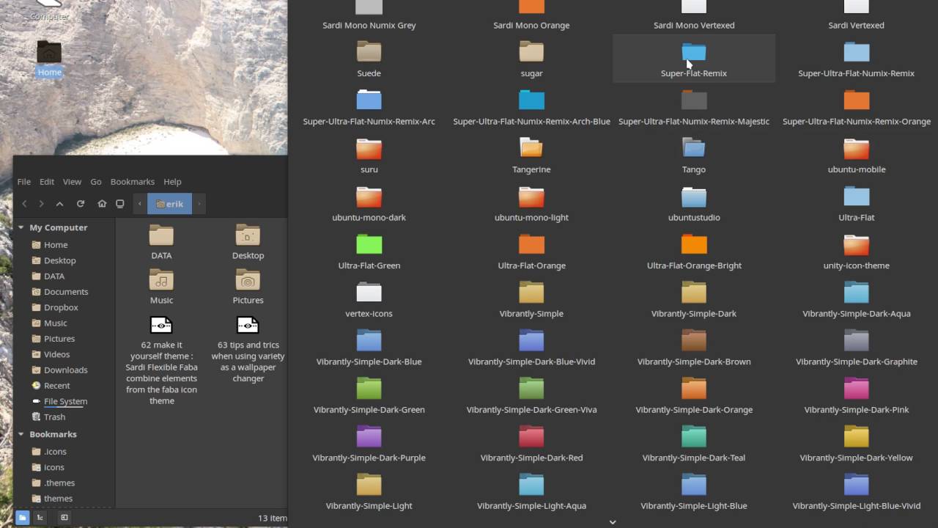Go to Home via the toolbar house icon

[102, 204]
